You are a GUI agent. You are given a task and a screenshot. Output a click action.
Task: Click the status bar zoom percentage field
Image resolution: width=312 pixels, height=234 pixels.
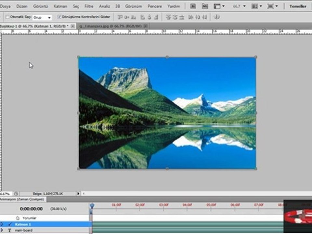pyautogui.click(x=6, y=193)
